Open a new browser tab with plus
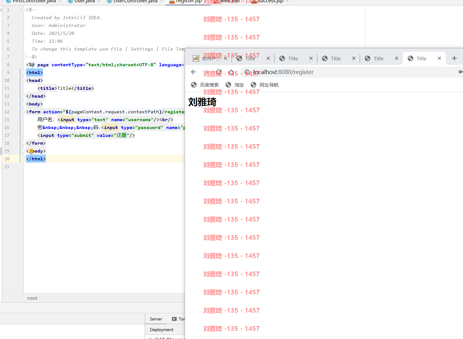The width and height of the screenshot is (463, 339). [454, 58]
